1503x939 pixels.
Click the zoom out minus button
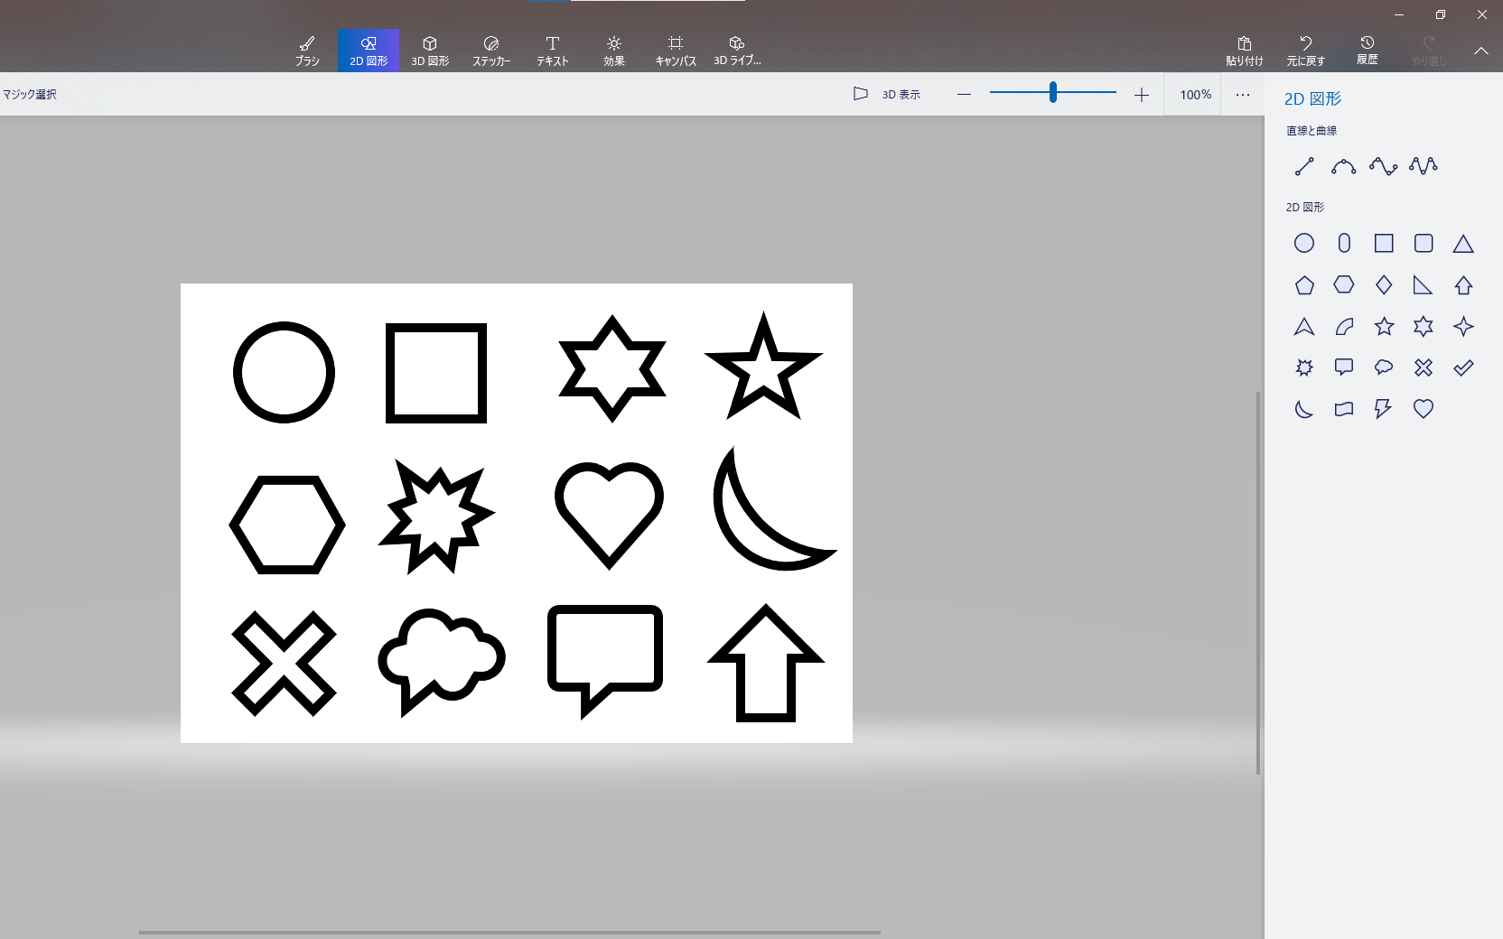point(964,95)
